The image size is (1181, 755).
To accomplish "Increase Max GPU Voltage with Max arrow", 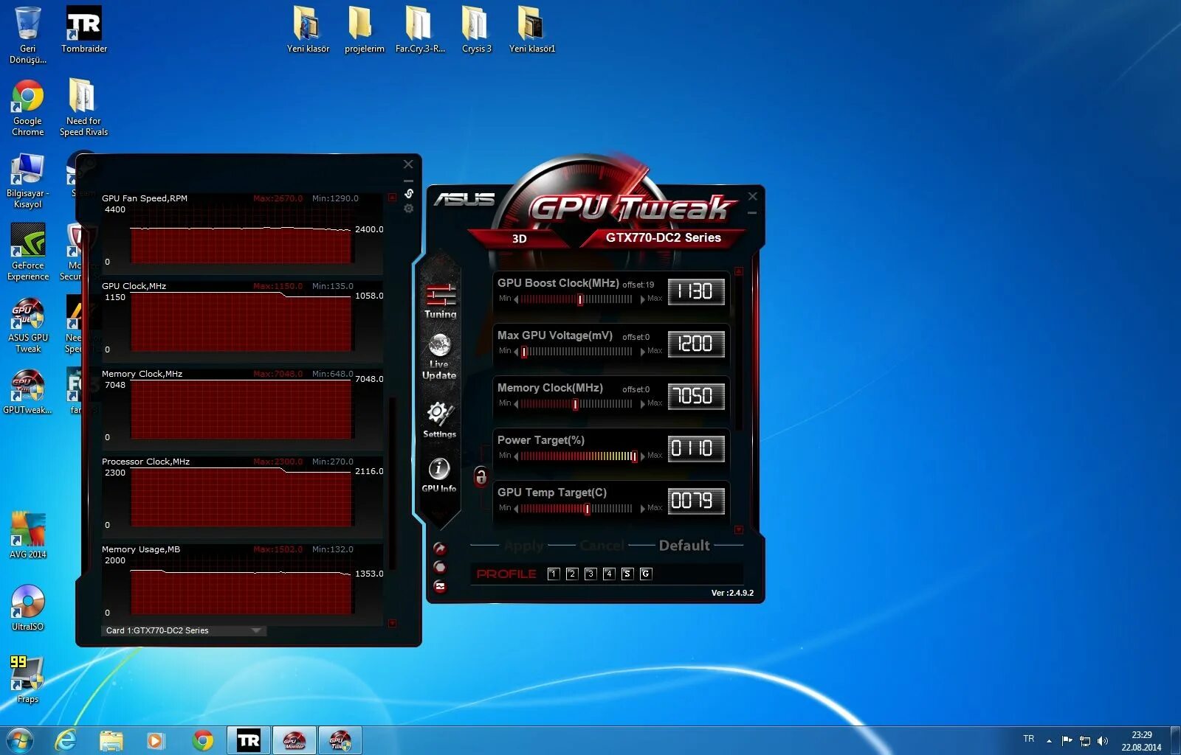I will 642,352.
